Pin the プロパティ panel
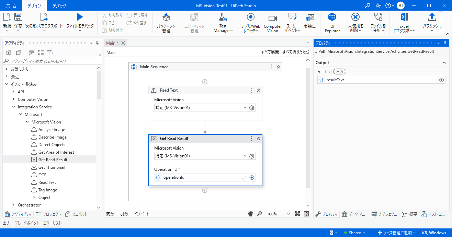This screenshot has height=237, width=452. click(x=445, y=43)
